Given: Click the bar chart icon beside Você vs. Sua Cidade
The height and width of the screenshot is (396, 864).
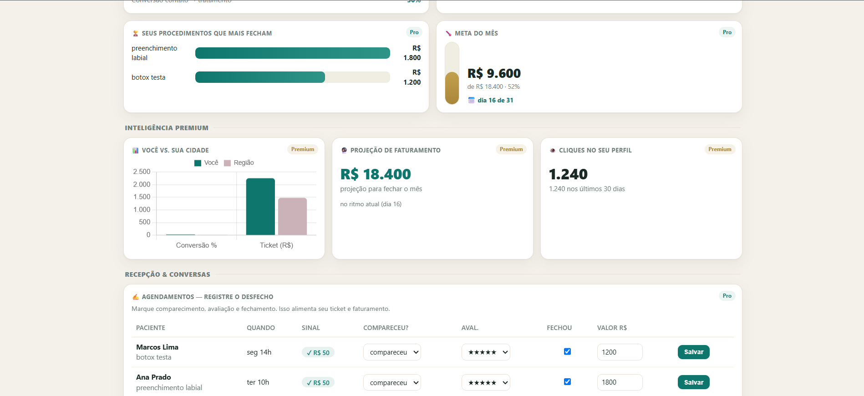Looking at the screenshot, I should coord(135,150).
